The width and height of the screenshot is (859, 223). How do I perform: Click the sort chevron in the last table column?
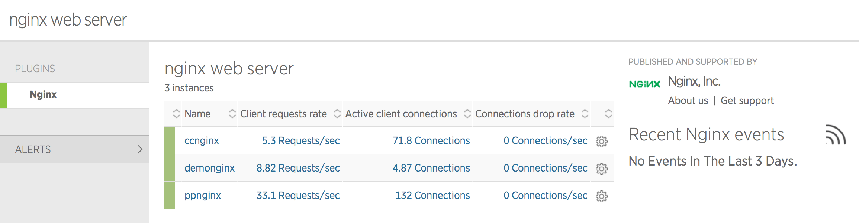(x=608, y=114)
